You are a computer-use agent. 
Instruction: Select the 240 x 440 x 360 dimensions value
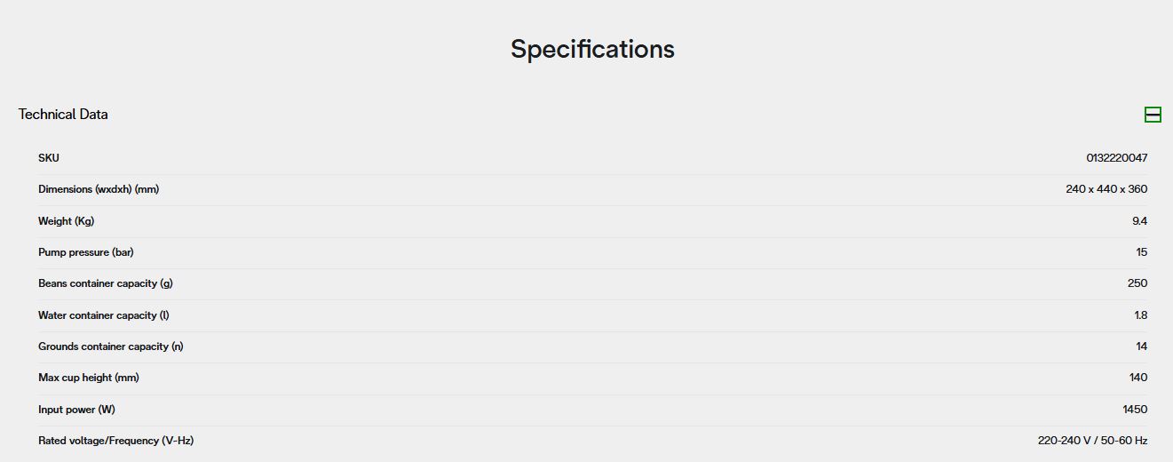1106,189
